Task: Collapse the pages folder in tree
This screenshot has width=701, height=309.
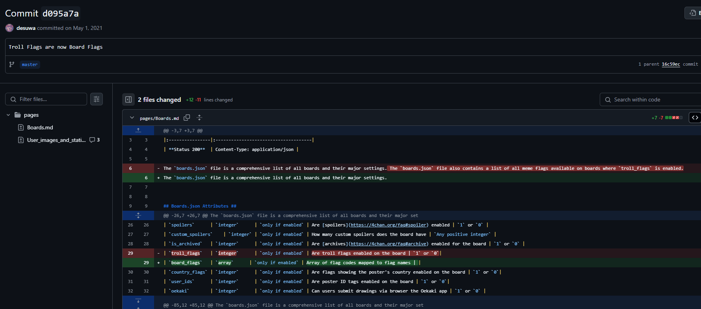Action: [x=8, y=115]
